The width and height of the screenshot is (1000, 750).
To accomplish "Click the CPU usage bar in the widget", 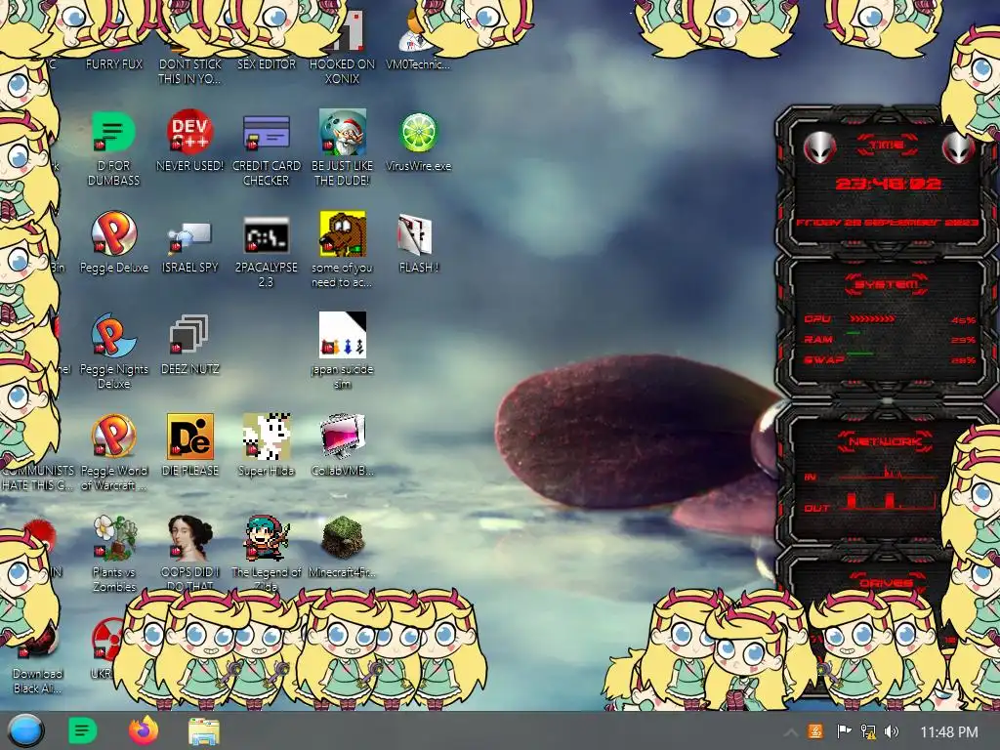I will point(872,319).
